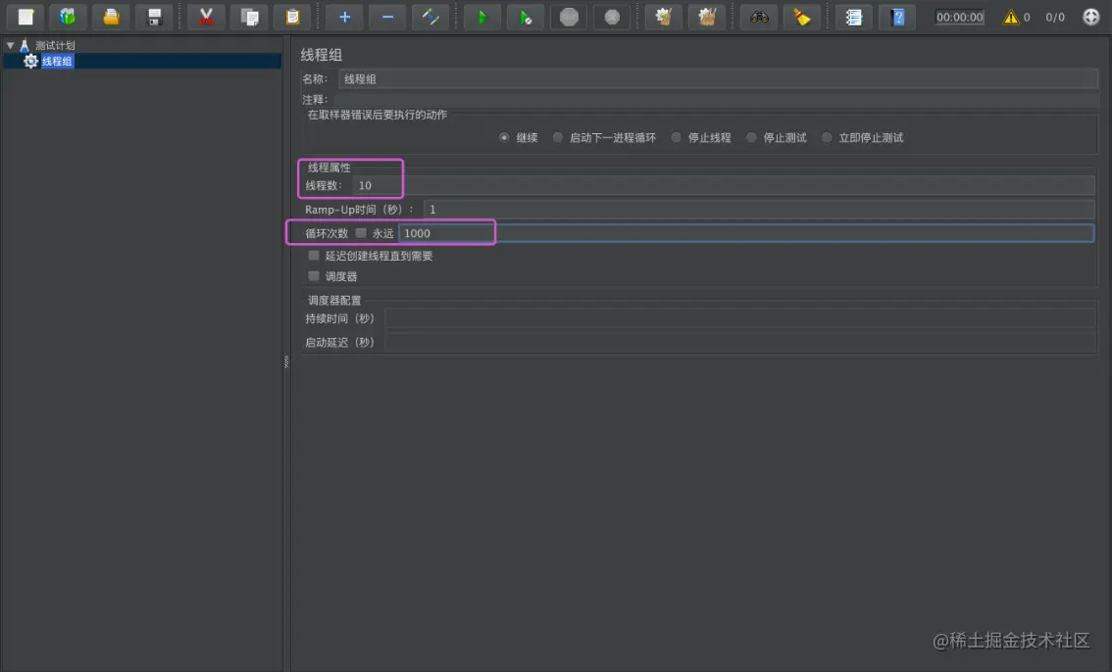The height and width of the screenshot is (672, 1112).
Task: Click the 名称 name input field
Action: coord(719,79)
